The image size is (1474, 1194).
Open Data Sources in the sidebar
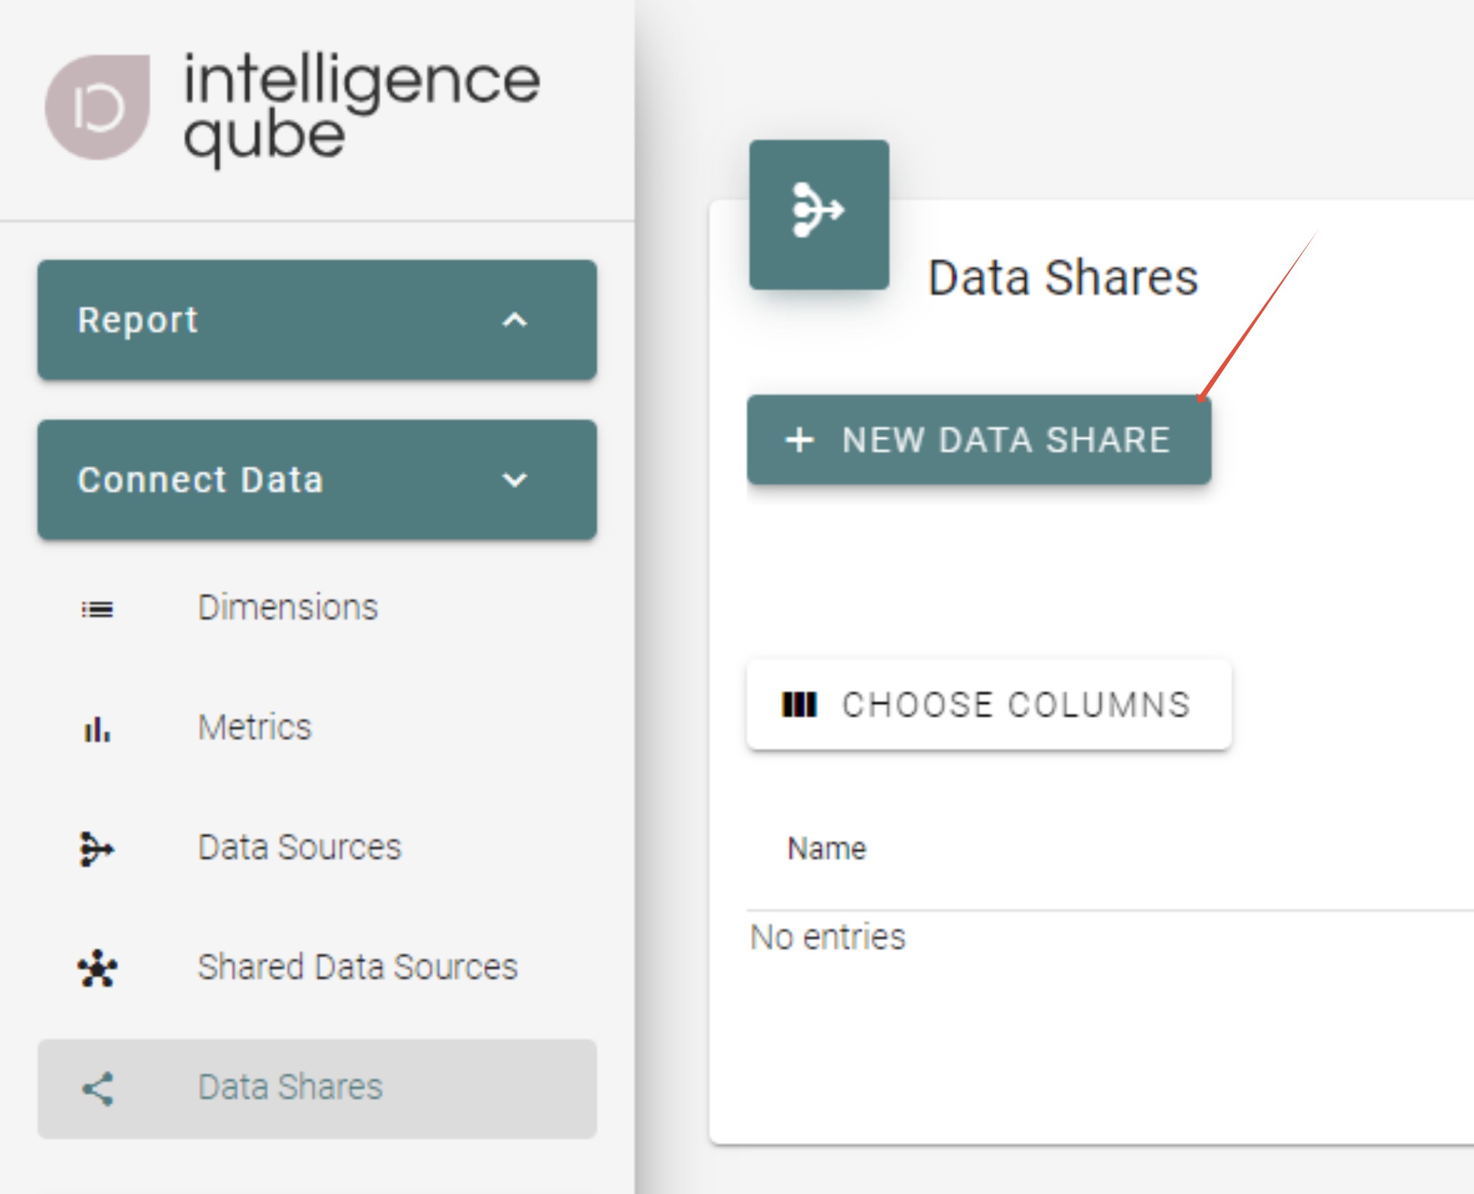[x=299, y=847]
